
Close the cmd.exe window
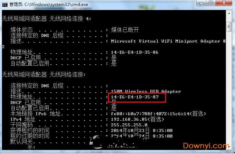[224, 3]
